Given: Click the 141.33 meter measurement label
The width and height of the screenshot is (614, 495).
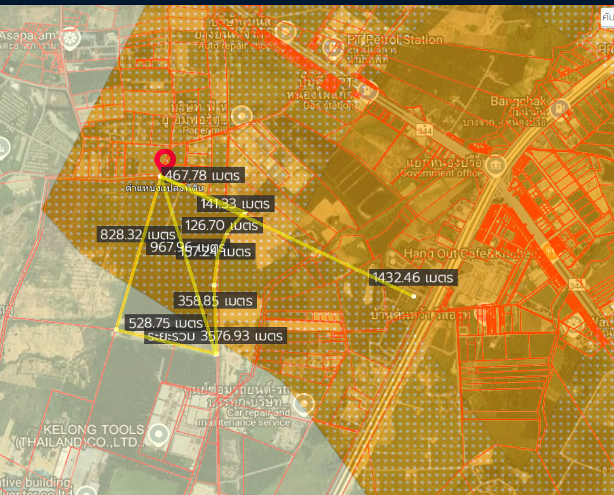Looking at the screenshot, I should (235, 204).
